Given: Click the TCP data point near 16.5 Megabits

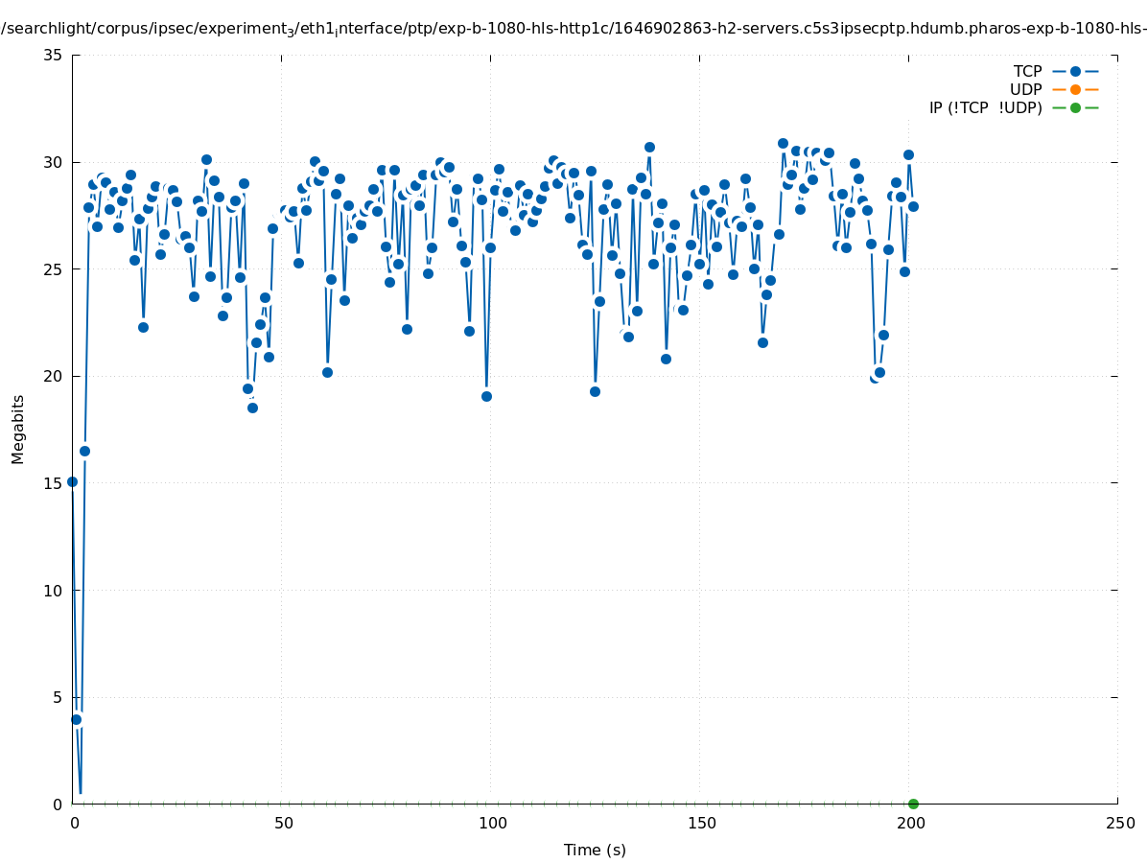Looking at the screenshot, I should (84, 451).
